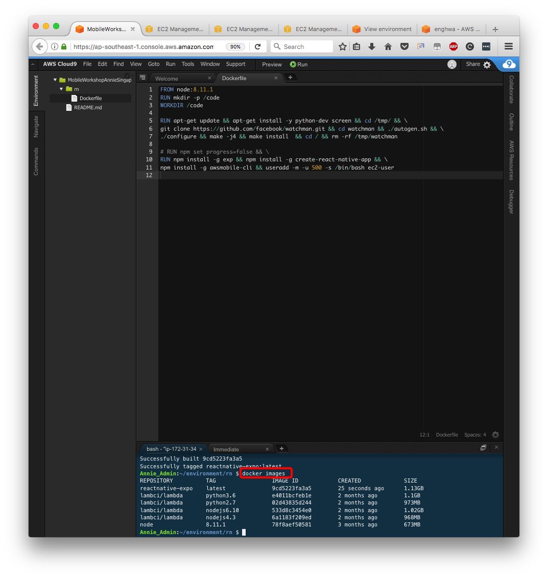
Task: Open the Collaborate side panel
Action: [x=511, y=89]
